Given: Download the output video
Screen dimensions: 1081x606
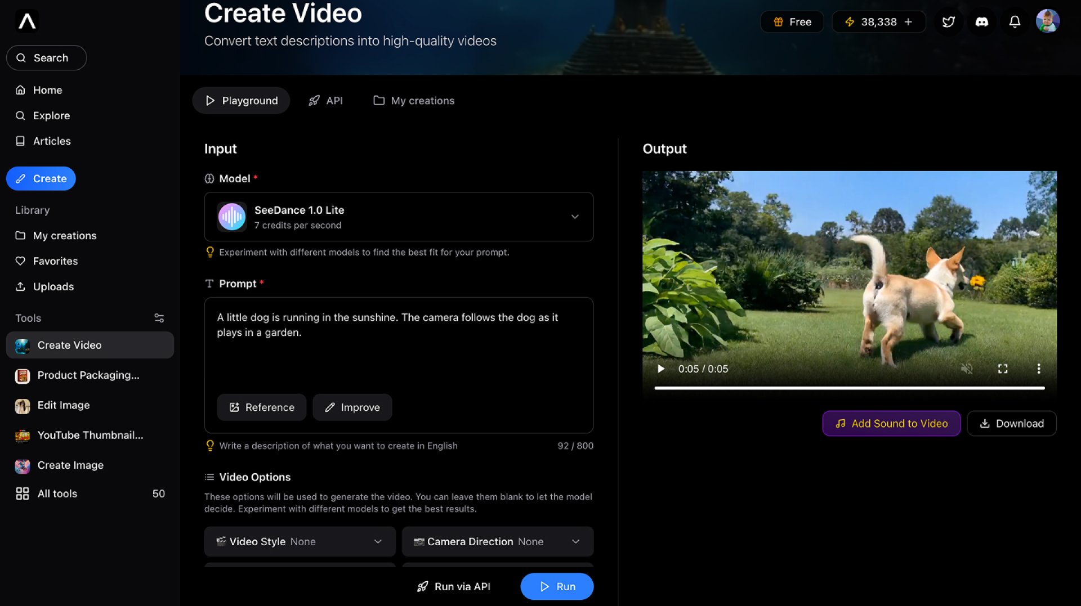Looking at the screenshot, I should 1012,423.
